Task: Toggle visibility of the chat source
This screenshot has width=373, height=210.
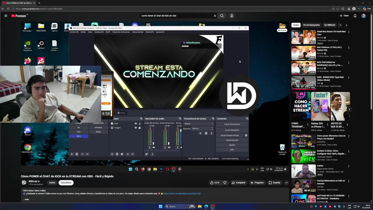Action: [x=136, y=124]
